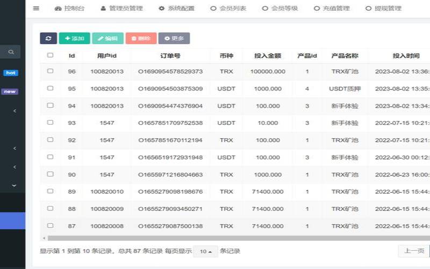Click the 投入时间 column header
Viewport: 430px width, 269px height.
pyautogui.click(x=406, y=56)
